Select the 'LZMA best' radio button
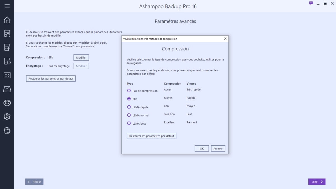 tap(129, 123)
